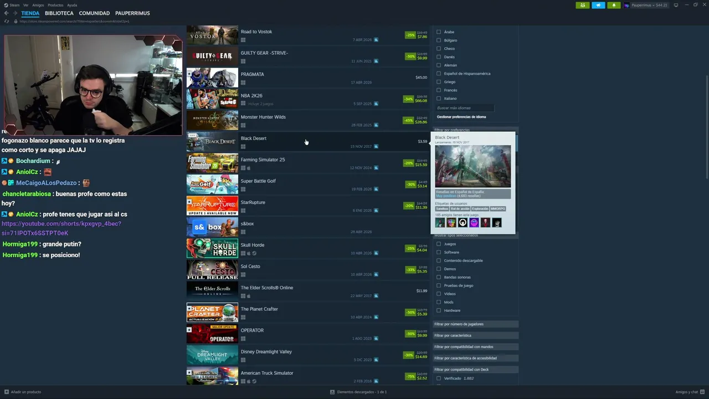Click the platform icons under Skull Horde
Screen dimensions: 709x399
(248, 253)
